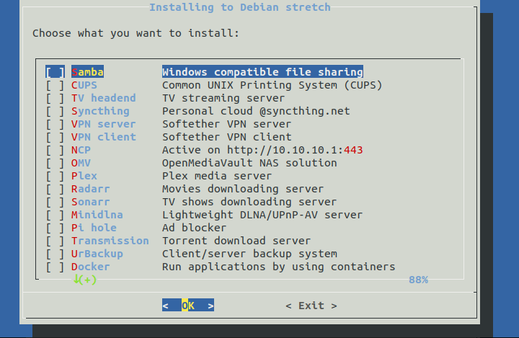Toggle the TV headend checkbox
The width and height of the screenshot is (519, 338).
pos(55,98)
